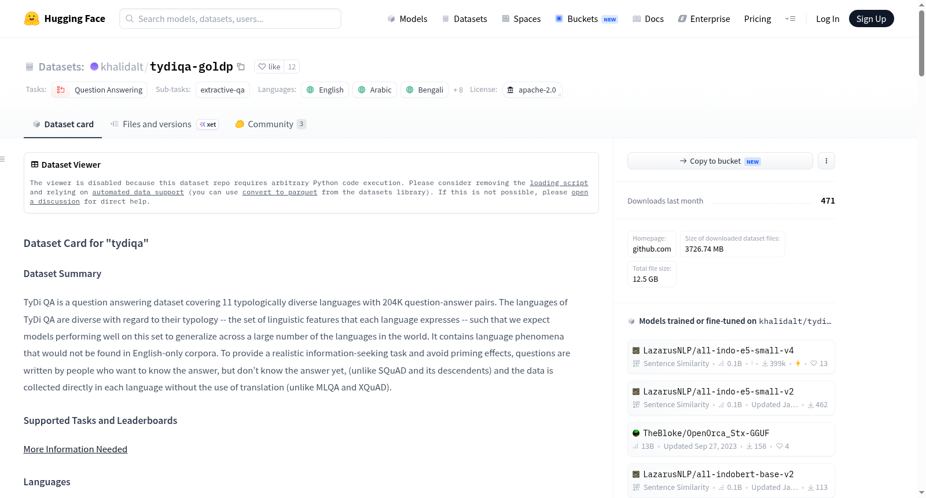Click the page vertical scrollbar thumb

921,43
